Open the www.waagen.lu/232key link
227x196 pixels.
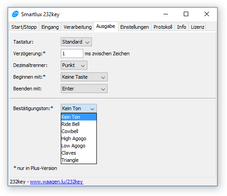56,182
